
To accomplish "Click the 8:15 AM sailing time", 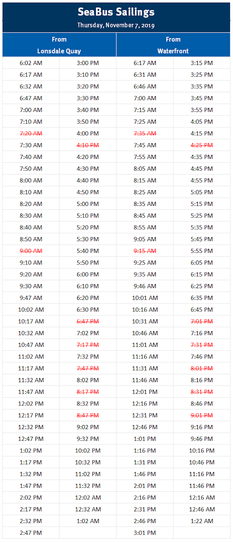I will [x=145, y=181].
